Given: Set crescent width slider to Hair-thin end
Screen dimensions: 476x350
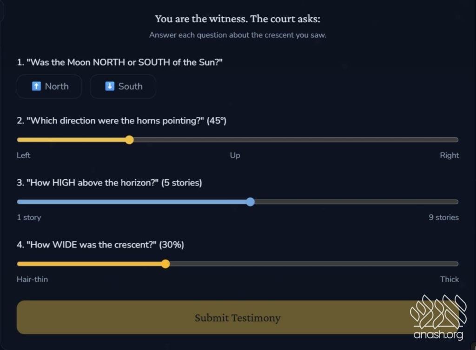Looking at the screenshot, I should point(18,264).
